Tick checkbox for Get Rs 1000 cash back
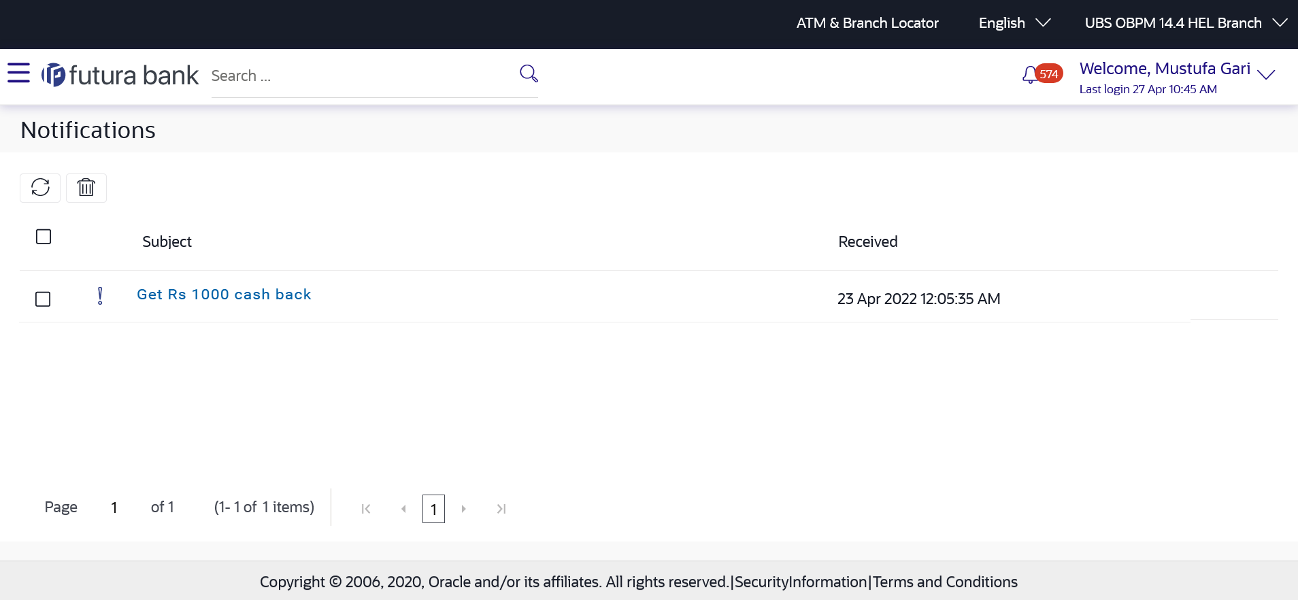Image resolution: width=1298 pixels, height=600 pixels. [x=43, y=299]
